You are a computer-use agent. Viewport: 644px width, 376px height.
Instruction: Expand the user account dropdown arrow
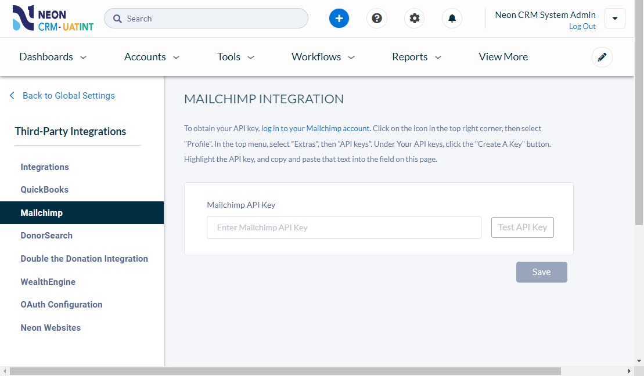(x=615, y=19)
